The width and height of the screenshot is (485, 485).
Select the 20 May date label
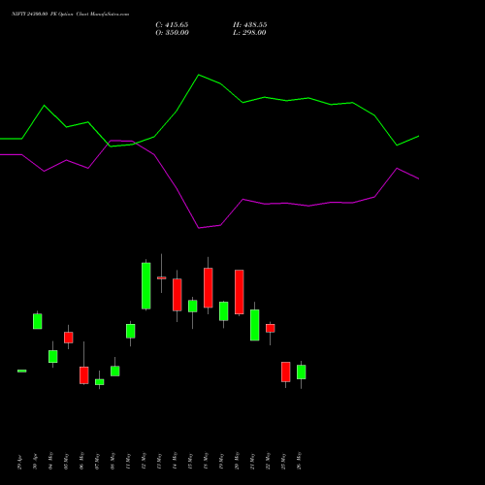[x=237, y=461]
